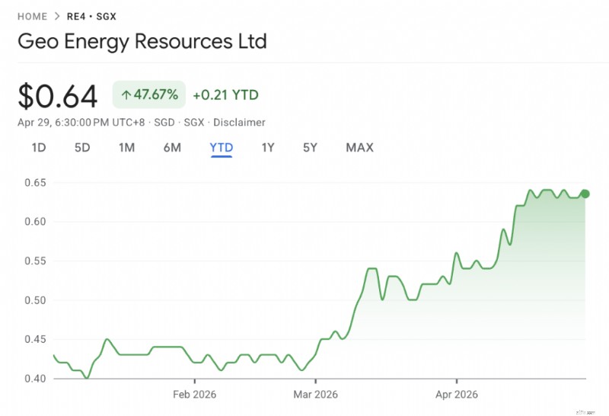Image resolution: width=609 pixels, height=416 pixels.
Task: Click the +0.21 YTD change text
Action: tap(225, 95)
